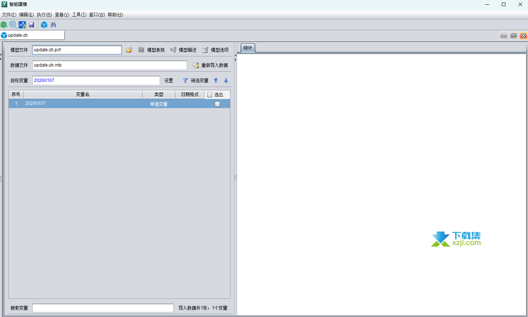Click inside the 搜索变量 search field

[102, 308]
